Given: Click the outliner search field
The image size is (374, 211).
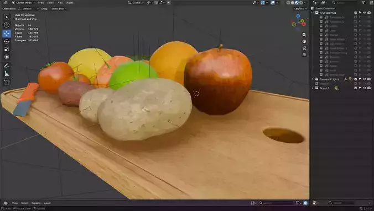Looking at the screenshot, I should click(x=345, y=3).
